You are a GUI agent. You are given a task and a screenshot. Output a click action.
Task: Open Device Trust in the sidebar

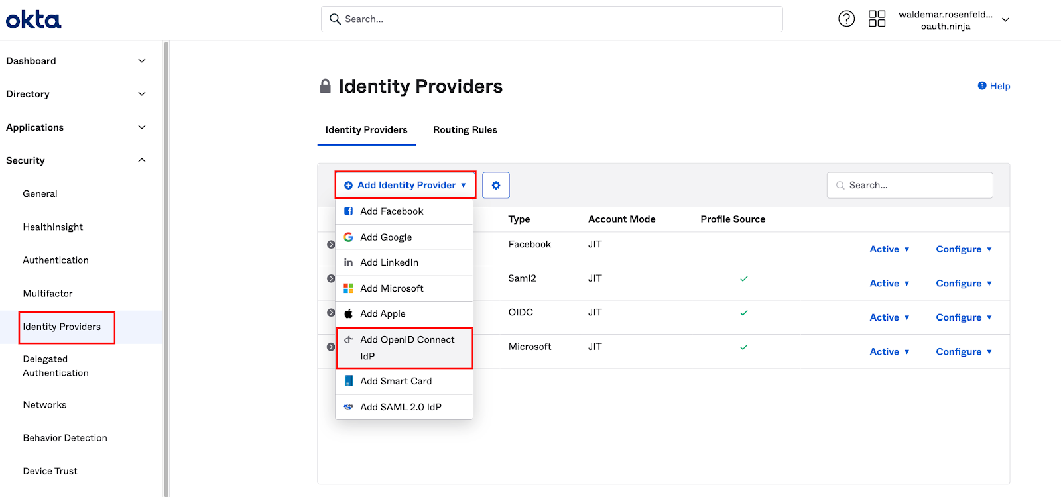coord(50,471)
